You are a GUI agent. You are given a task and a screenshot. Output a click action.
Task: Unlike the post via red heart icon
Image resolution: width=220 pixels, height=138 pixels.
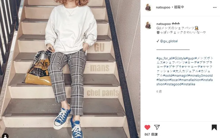pos(147,127)
